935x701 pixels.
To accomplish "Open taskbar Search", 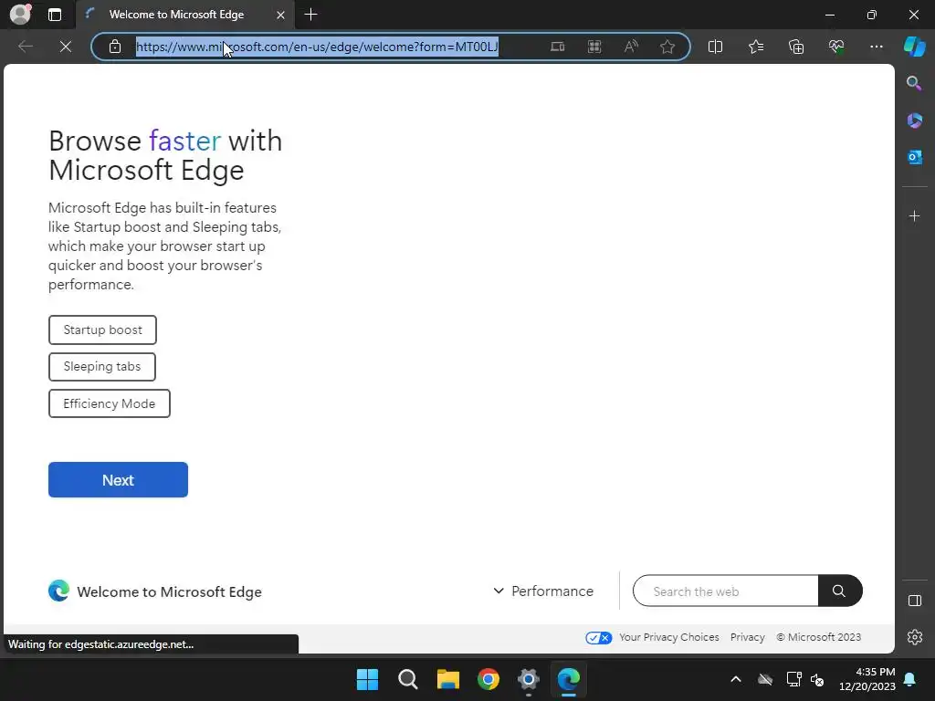I will [x=408, y=679].
